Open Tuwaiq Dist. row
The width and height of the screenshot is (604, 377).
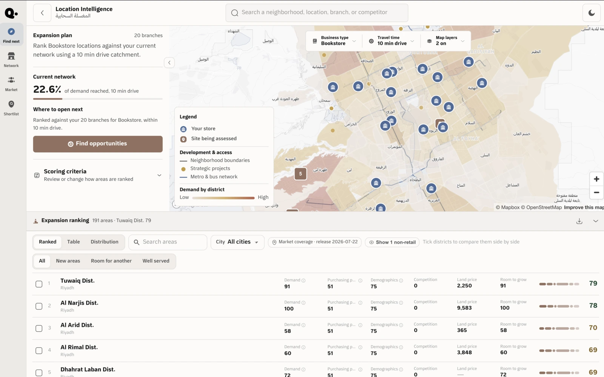315,284
